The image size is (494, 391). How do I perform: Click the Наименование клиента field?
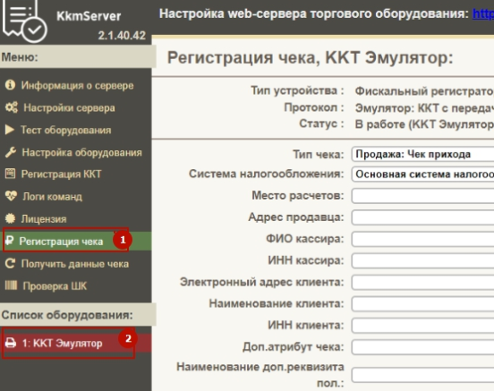coord(422,304)
